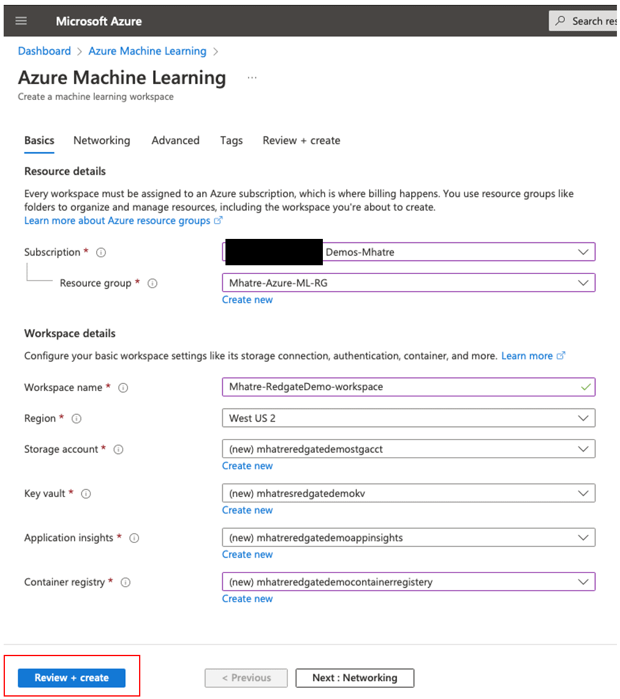
Task: Show info tooltip for Workspace name
Action: pyautogui.click(x=123, y=388)
